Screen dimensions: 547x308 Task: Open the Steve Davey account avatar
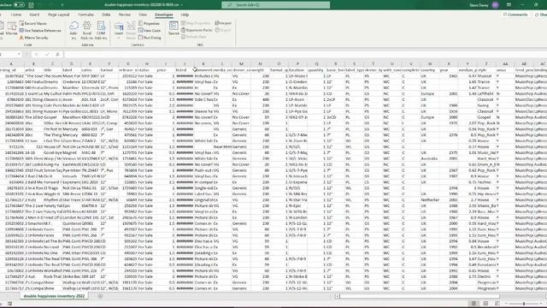pyautogui.click(x=496, y=5)
